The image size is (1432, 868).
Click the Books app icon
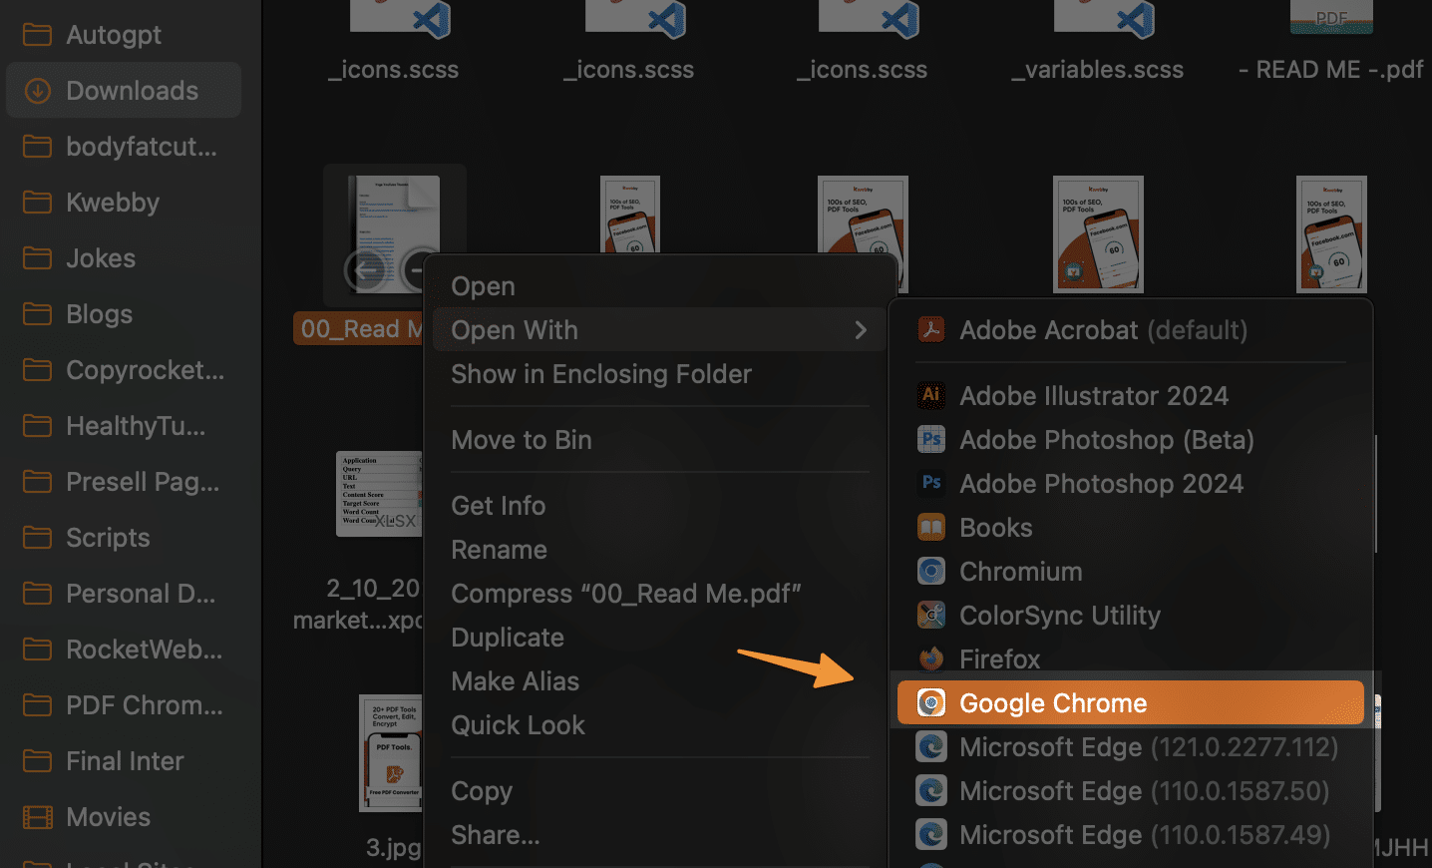click(930, 527)
